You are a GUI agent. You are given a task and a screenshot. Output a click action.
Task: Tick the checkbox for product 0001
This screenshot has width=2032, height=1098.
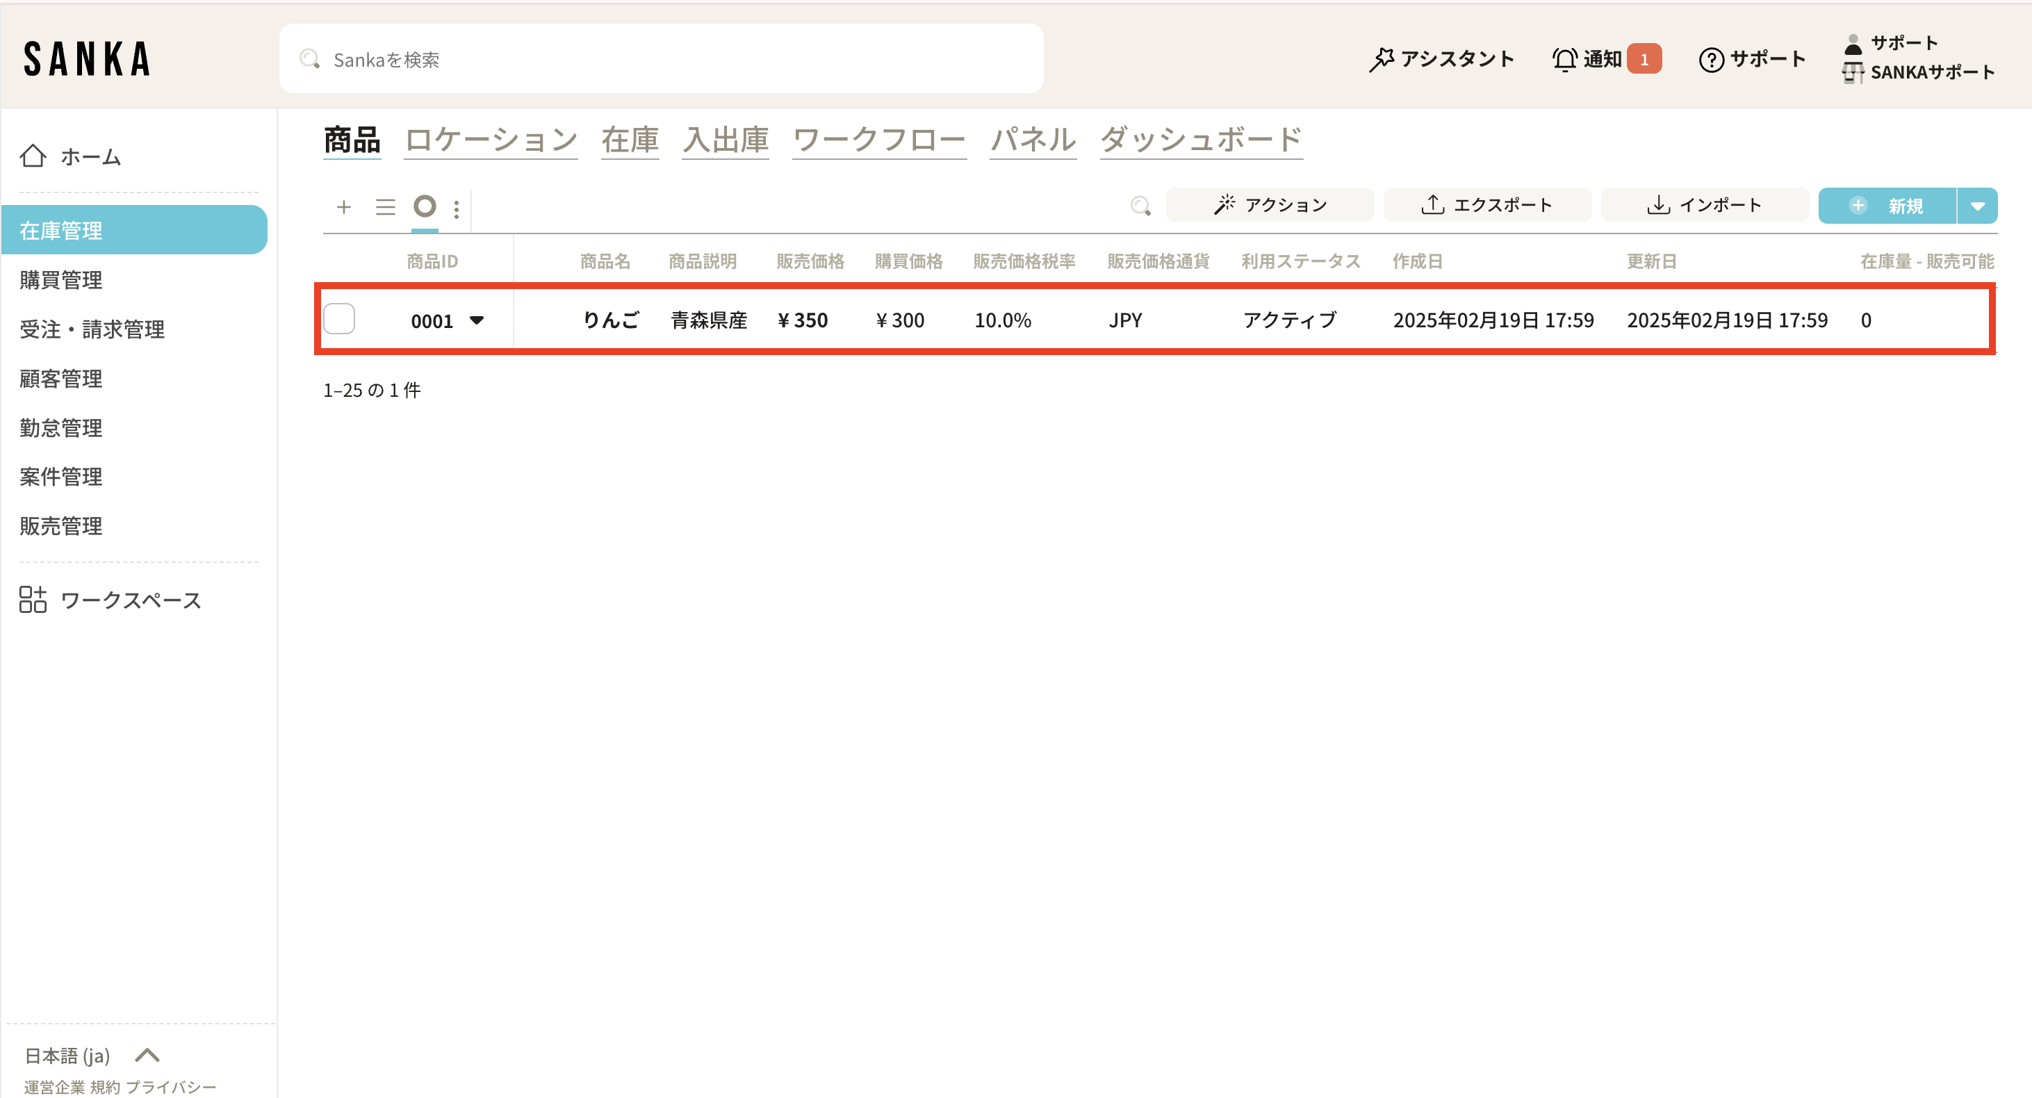click(x=339, y=319)
